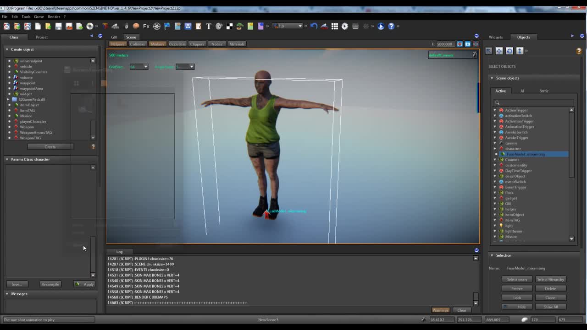Select the Rotate tool in the Objects panel
The image size is (587, 330).
pyautogui.click(x=509, y=51)
